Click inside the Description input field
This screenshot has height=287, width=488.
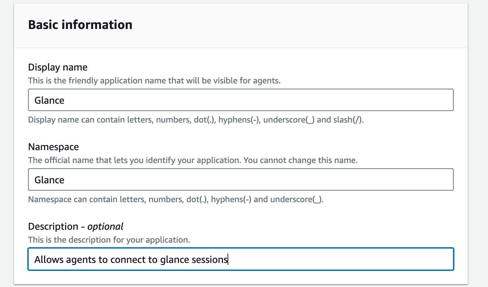point(315,259)
